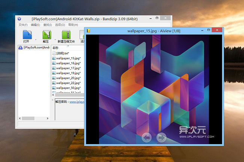Show next image with right arrow in Aiview
Viewport: 244px width, 162px height.
pyautogui.click(x=161, y=138)
